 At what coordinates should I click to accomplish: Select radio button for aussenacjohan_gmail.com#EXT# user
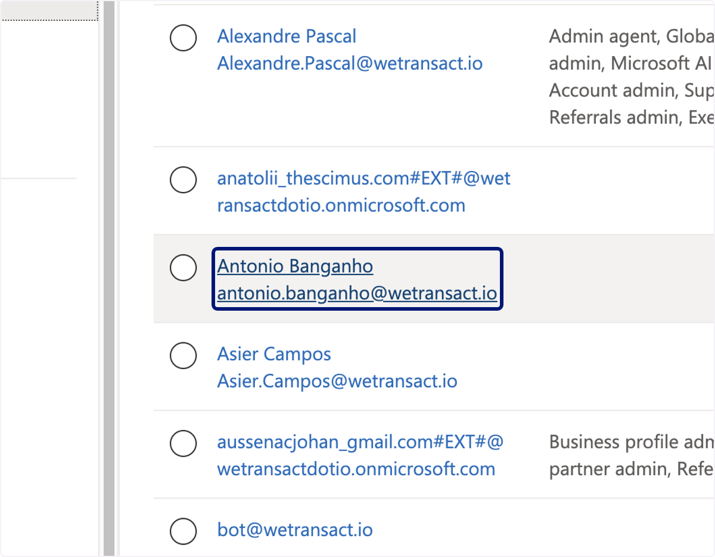[183, 444]
